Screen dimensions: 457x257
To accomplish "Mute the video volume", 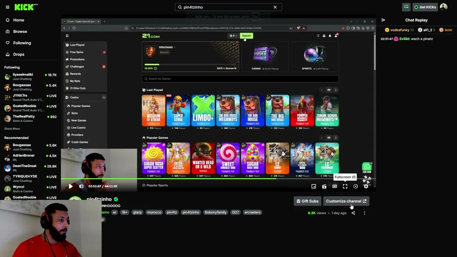I will [x=81, y=186].
